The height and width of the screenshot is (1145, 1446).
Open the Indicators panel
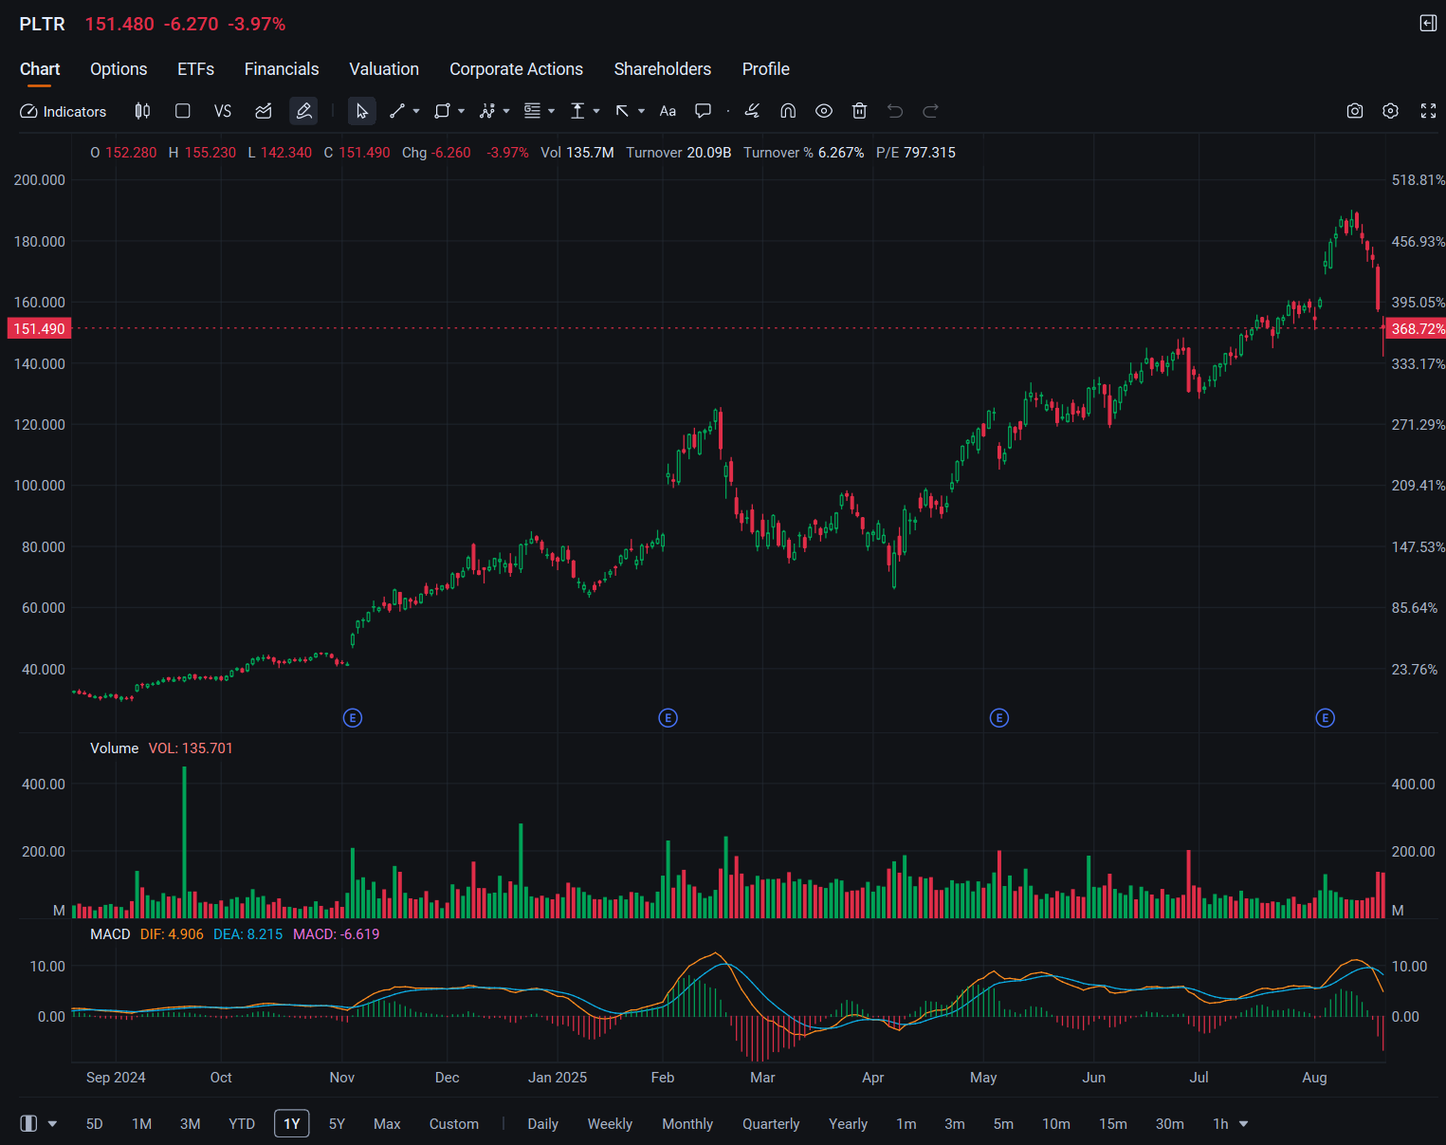point(63,111)
